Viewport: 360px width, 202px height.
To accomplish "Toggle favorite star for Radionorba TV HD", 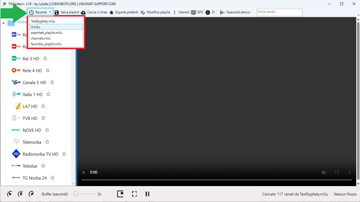I will click(x=64, y=154).
